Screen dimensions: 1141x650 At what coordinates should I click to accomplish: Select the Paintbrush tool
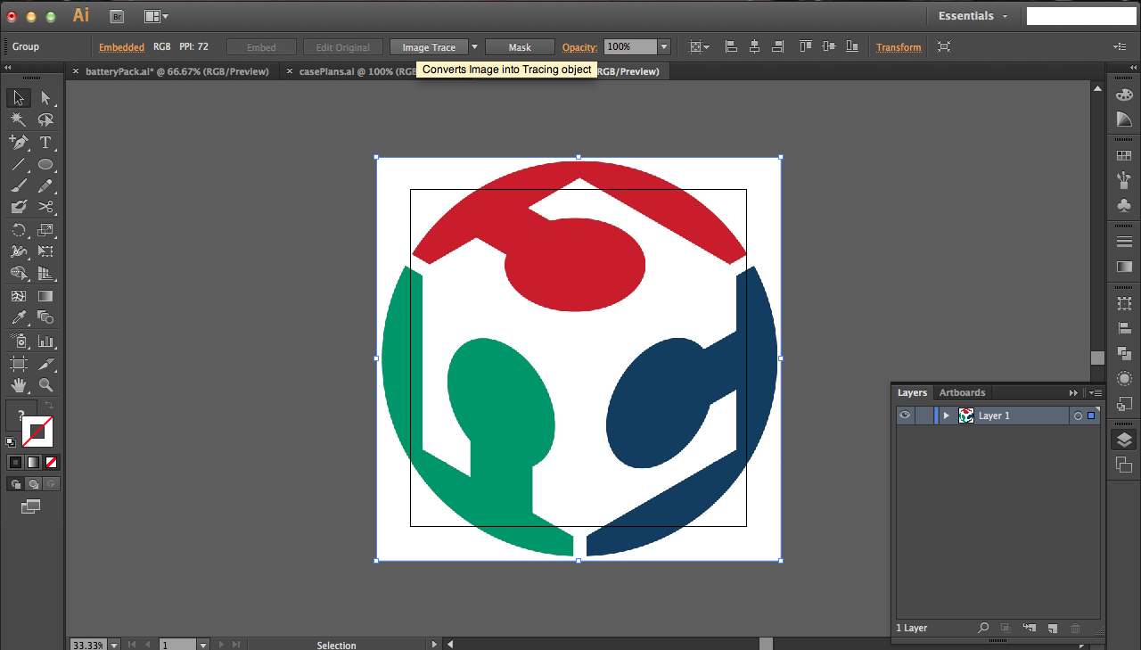click(19, 186)
